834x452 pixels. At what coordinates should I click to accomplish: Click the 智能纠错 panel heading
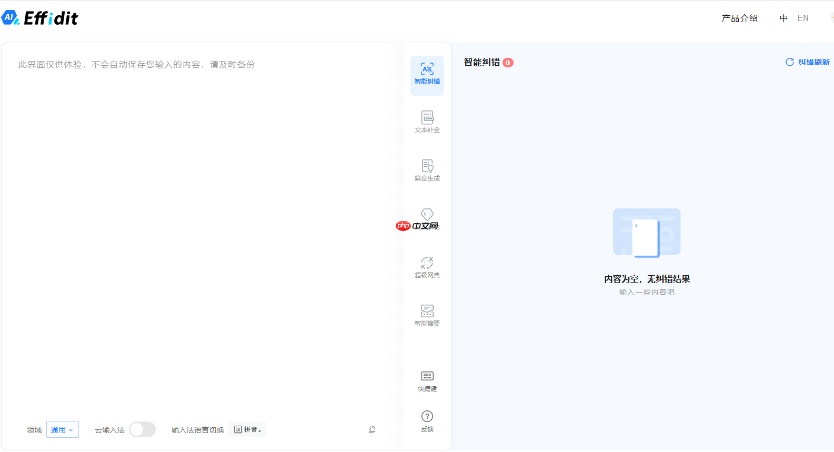point(481,62)
